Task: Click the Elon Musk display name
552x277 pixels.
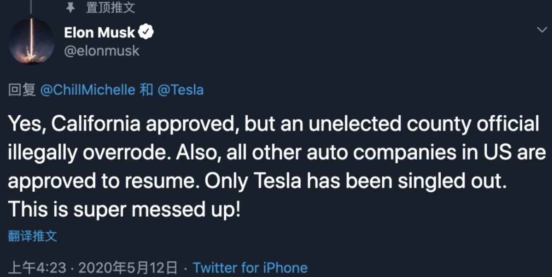Action: (100, 32)
